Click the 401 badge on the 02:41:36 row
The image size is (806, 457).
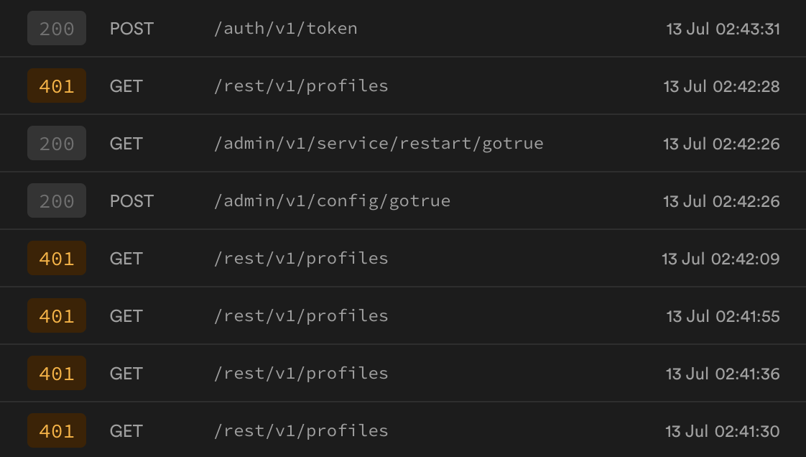(x=56, y=373)
